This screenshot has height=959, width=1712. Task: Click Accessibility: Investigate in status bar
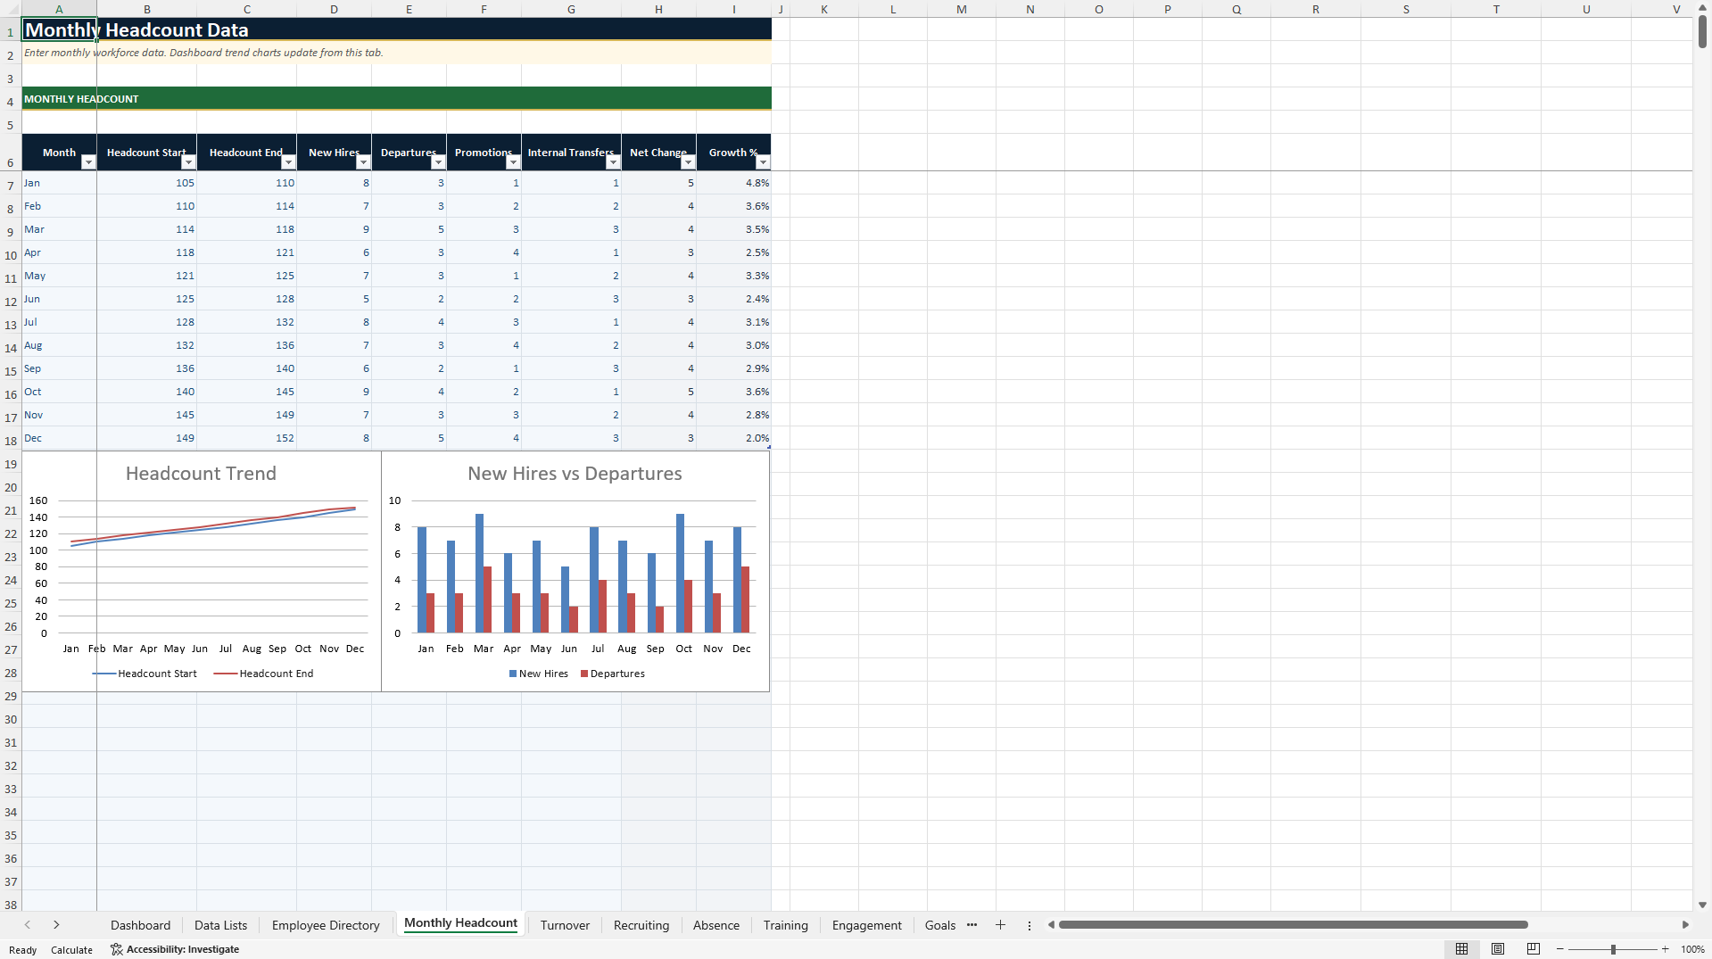(x=175, y=949)
